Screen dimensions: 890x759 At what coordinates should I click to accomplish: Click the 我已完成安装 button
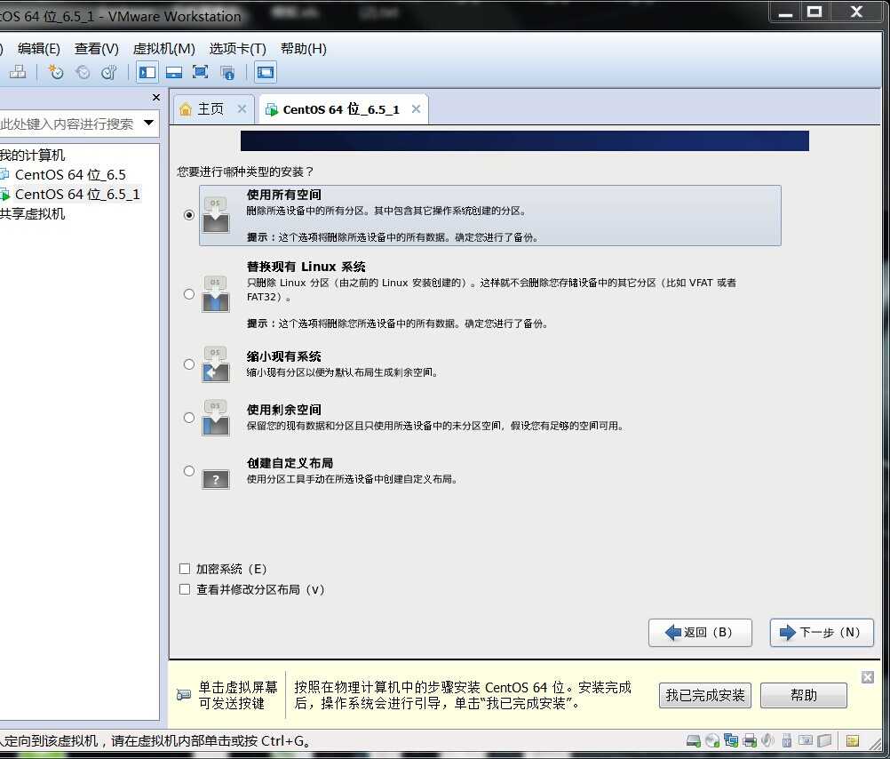pos(705,695)
